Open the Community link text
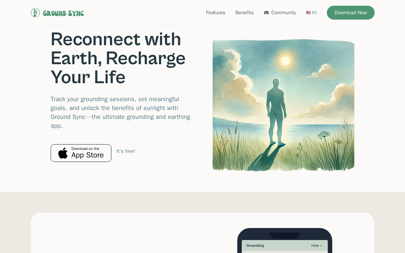 click(283, 13)
